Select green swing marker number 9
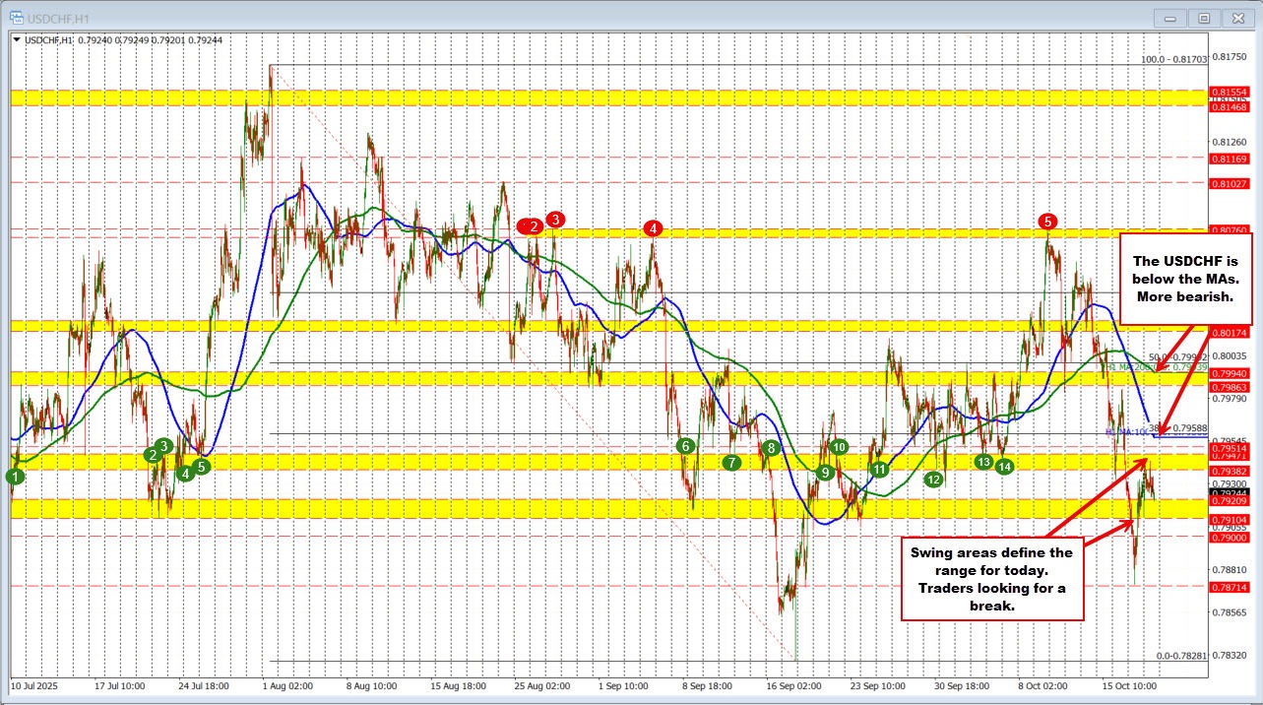 pos(825,473)
